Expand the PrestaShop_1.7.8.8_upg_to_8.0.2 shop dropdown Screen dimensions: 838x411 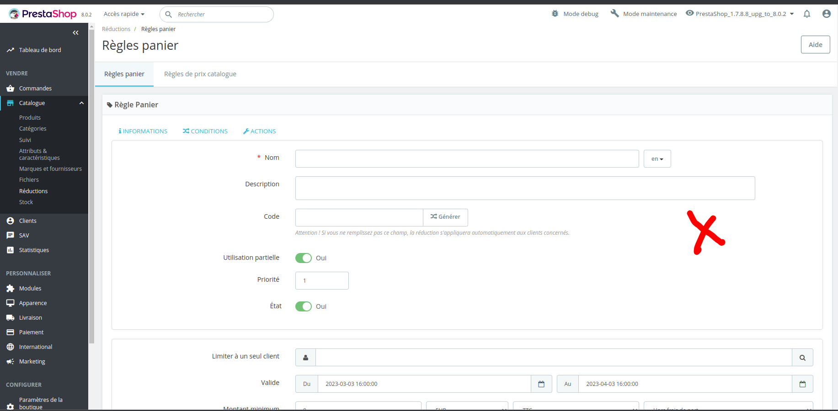click(x=739, y=13)
